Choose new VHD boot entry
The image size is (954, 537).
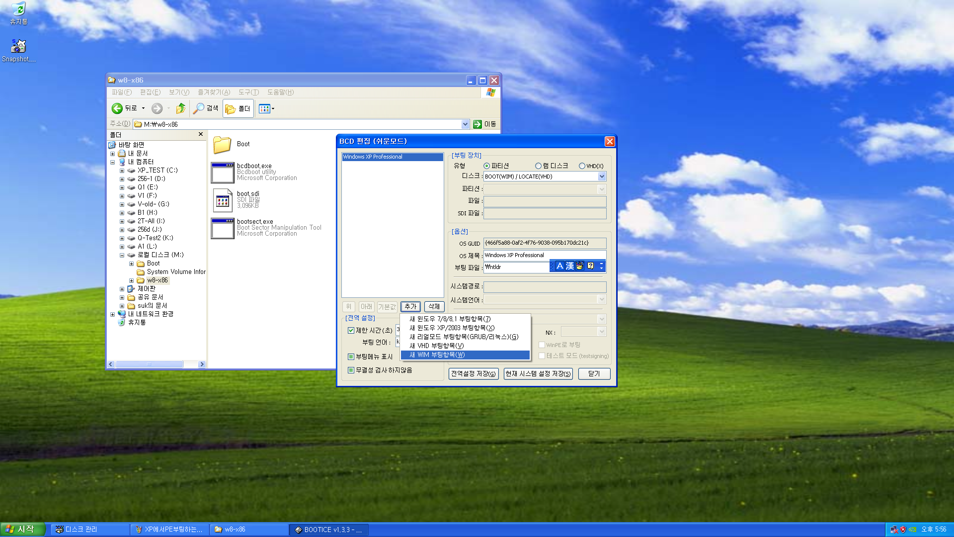coord(466,346)
